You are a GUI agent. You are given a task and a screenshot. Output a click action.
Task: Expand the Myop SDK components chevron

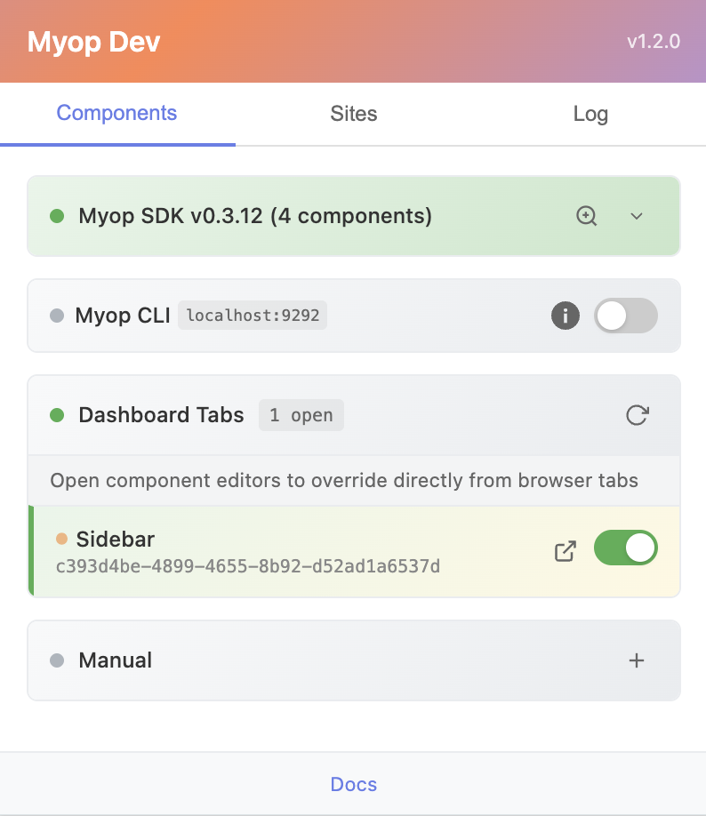point(637,216)
